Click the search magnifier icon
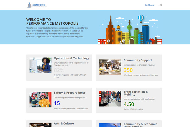This screenshot has height=127, width=190. [161, 5]
